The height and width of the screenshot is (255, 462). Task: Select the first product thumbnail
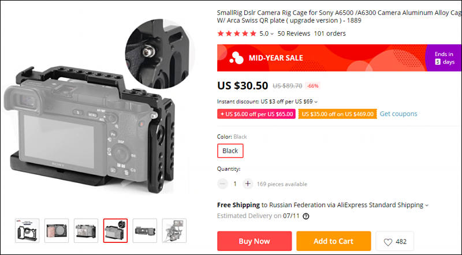[27, 231]
